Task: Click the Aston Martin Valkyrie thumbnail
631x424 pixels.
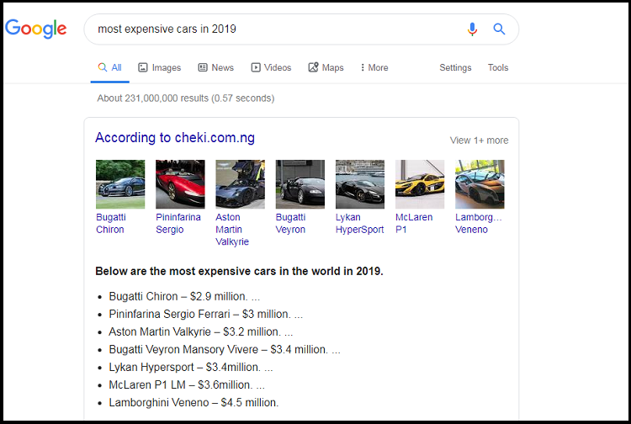Action: tap(240, 184)
